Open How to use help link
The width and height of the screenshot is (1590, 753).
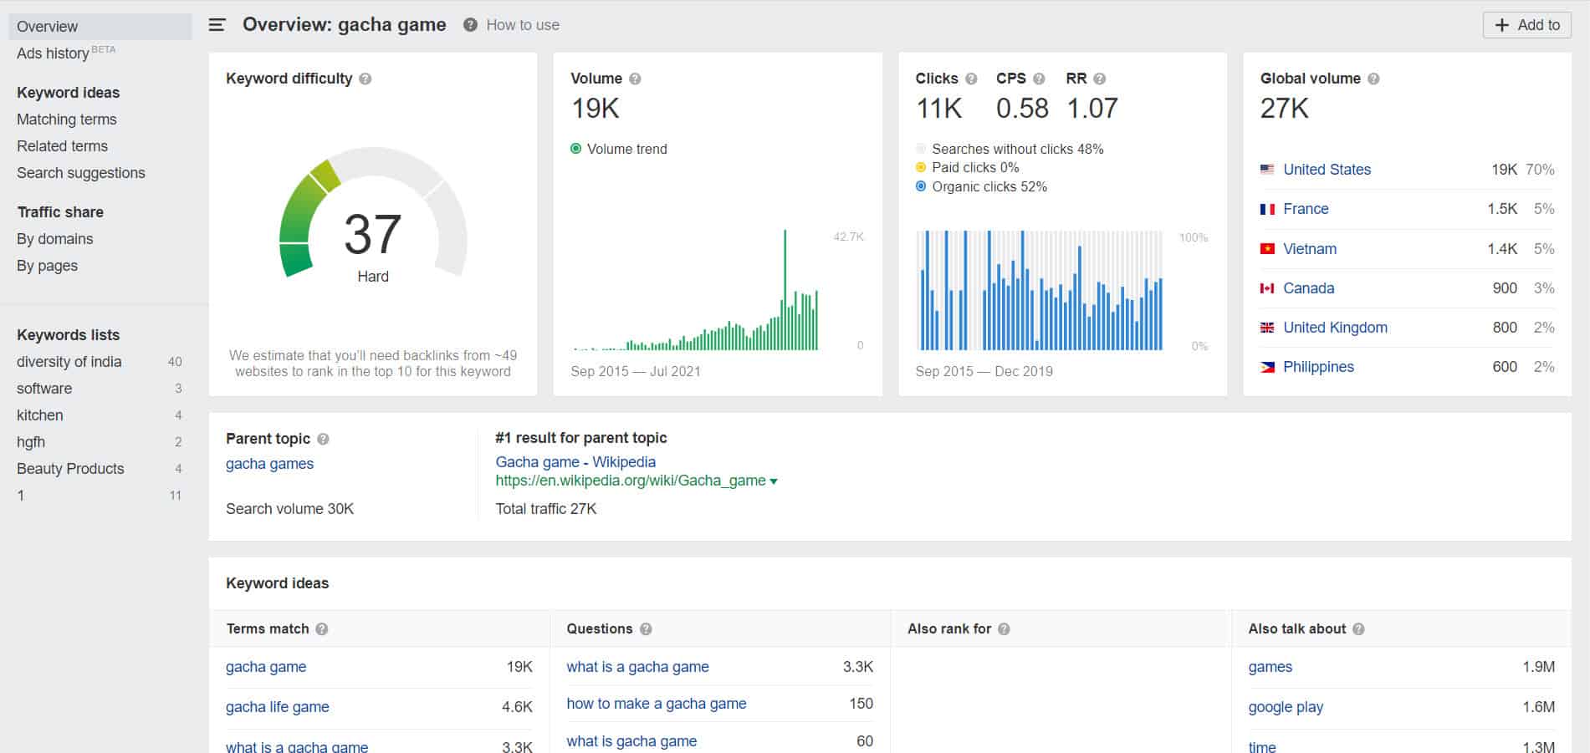(522, 25)
